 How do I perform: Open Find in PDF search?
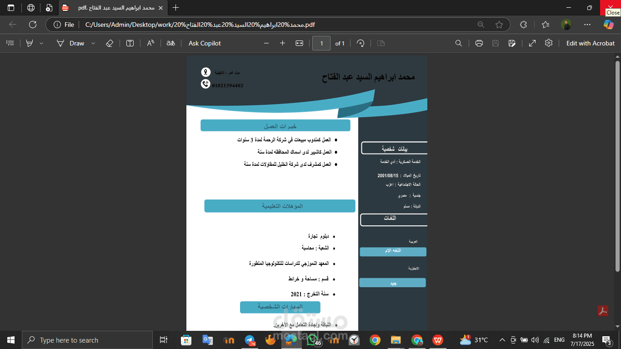click(459, 43)
